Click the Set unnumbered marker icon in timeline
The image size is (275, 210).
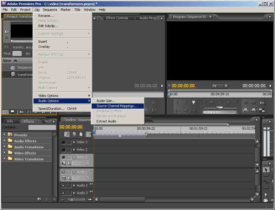pyautogui.click(x=81, y=134)
